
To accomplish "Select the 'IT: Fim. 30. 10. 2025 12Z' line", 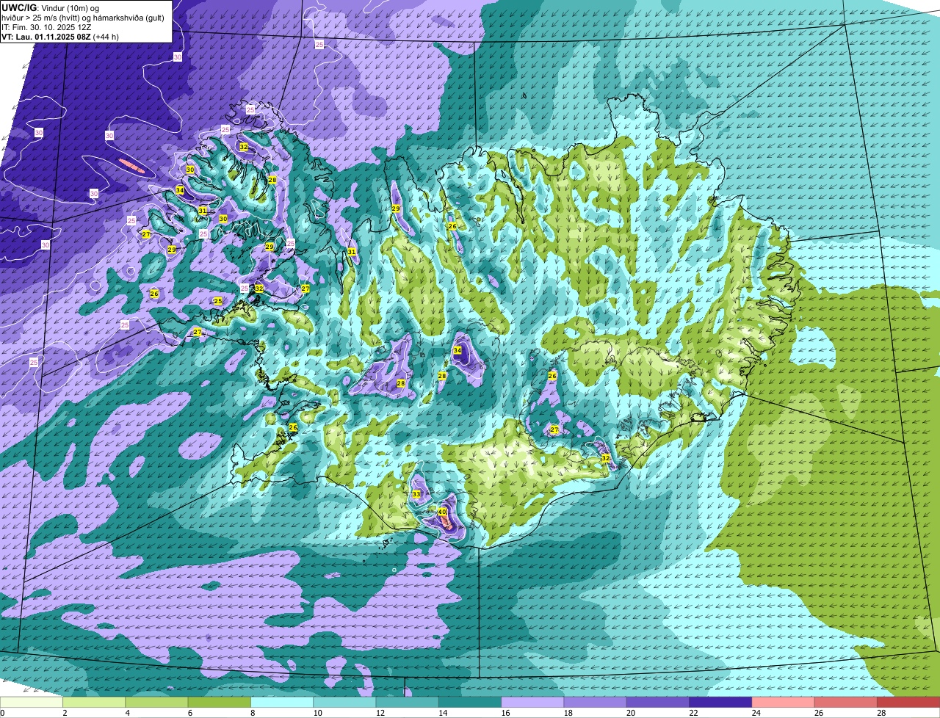I will click(46, 26).
